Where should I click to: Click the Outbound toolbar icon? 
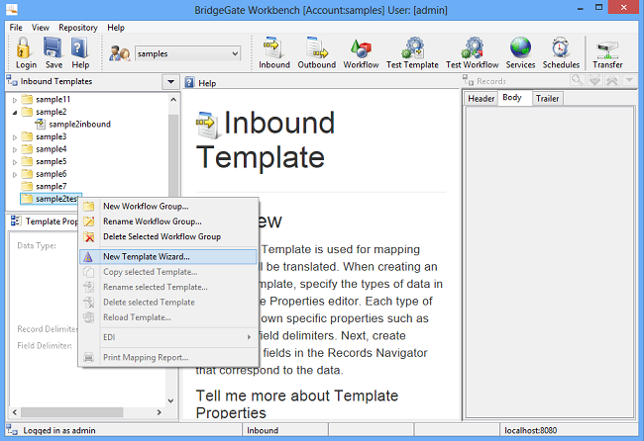[316, 47]
